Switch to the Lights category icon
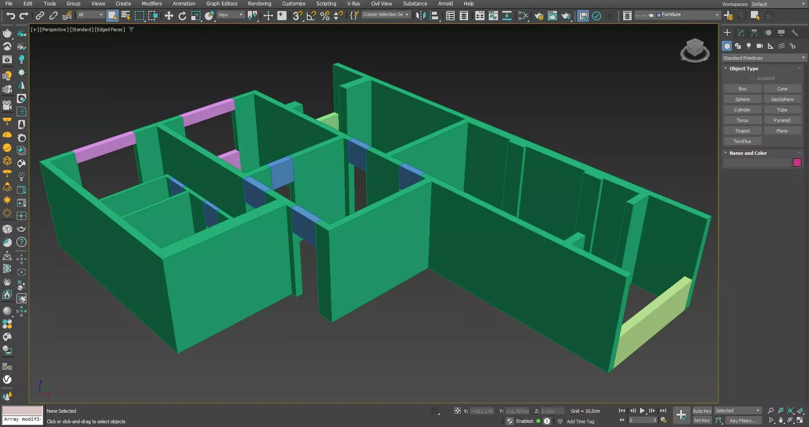The height and width of the screenshot is (427, 809). [748, 46]
